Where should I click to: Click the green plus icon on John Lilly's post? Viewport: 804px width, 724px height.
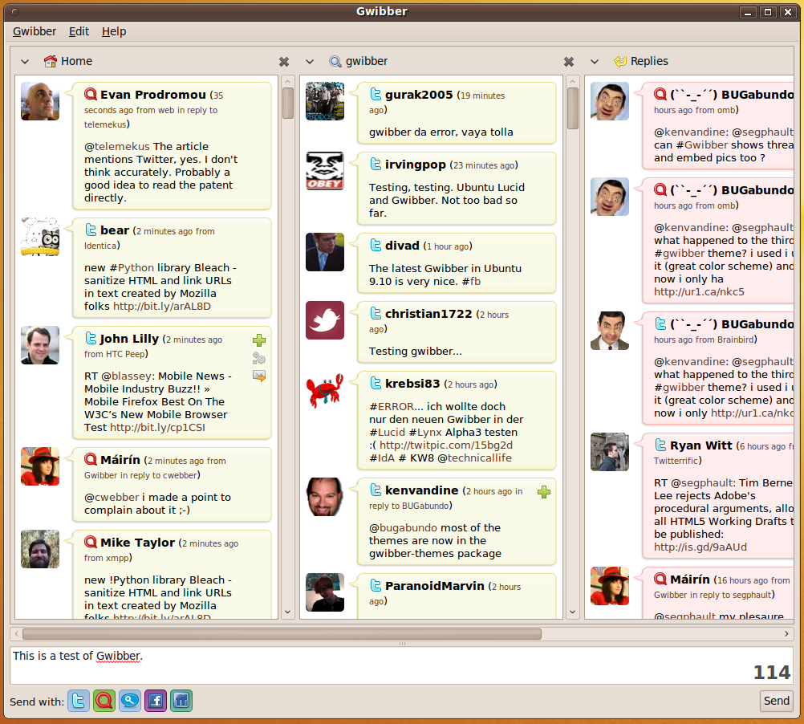(259, 340)
